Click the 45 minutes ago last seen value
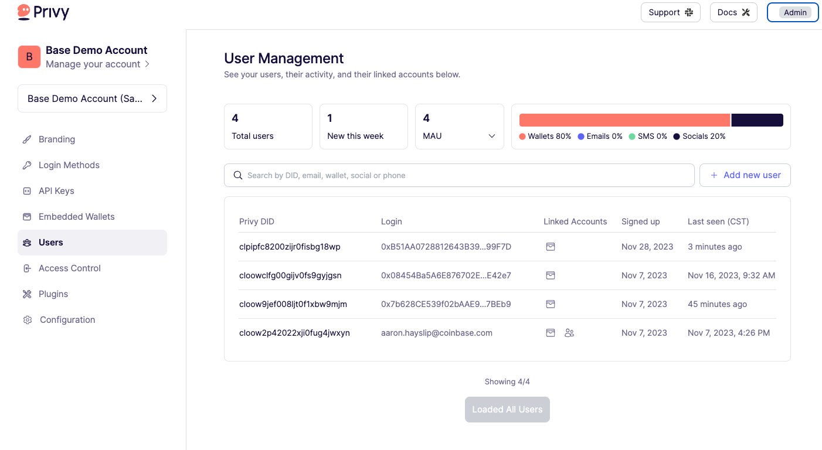The height and width of the screenshot is (450, 822). [x=718, y=304]
